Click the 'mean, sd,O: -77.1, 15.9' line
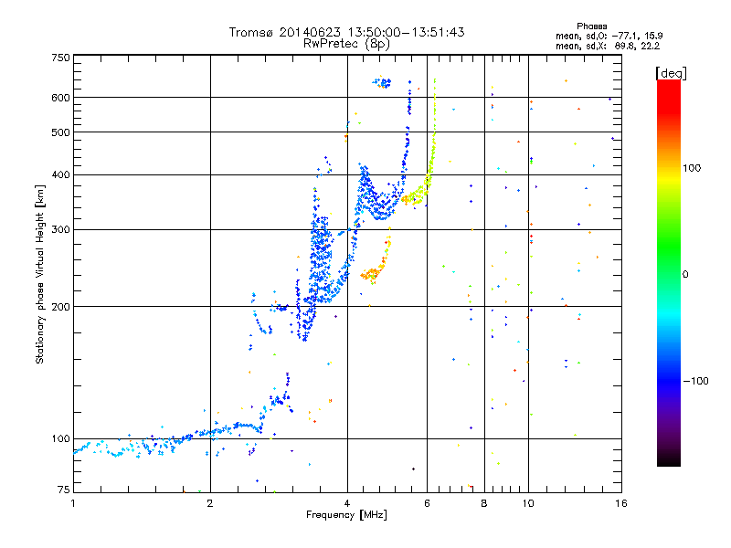The height and width of the screenshot is (548, 731). (x=609, y=36)
